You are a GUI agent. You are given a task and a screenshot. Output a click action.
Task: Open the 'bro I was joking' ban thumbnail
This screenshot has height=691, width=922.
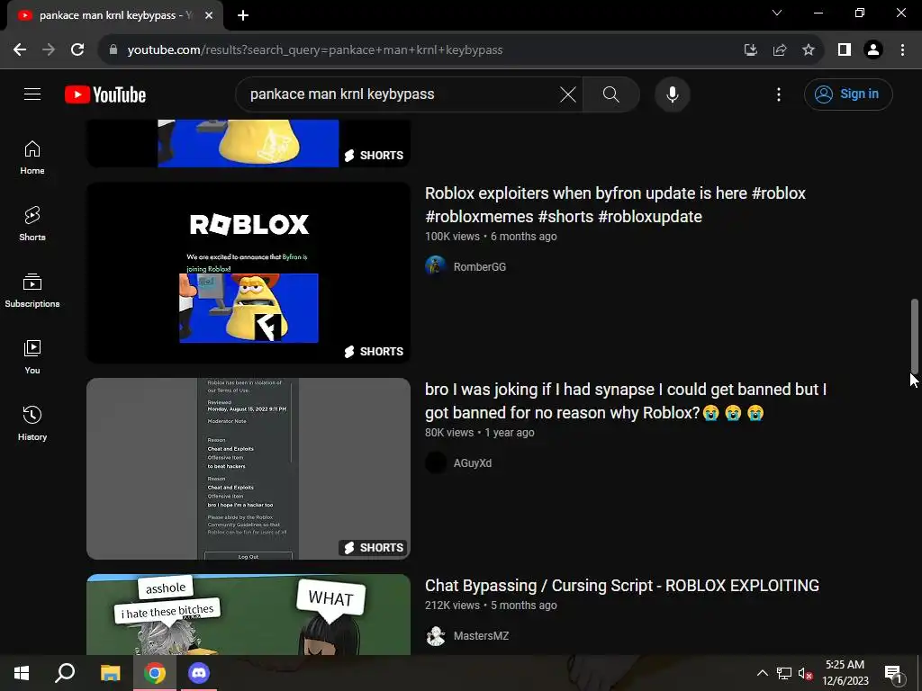[249, 469]
